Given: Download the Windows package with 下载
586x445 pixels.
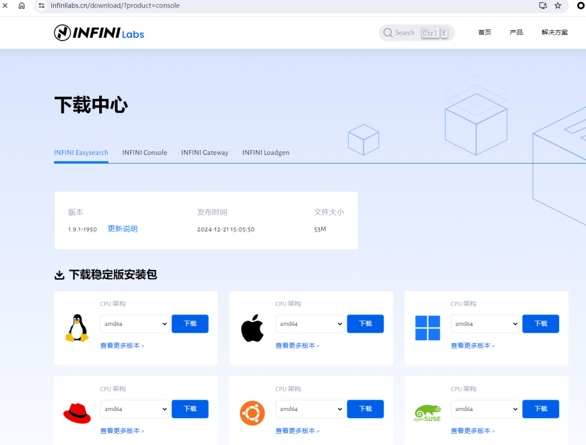Looking at the screenshot, I should click(540, 324).
